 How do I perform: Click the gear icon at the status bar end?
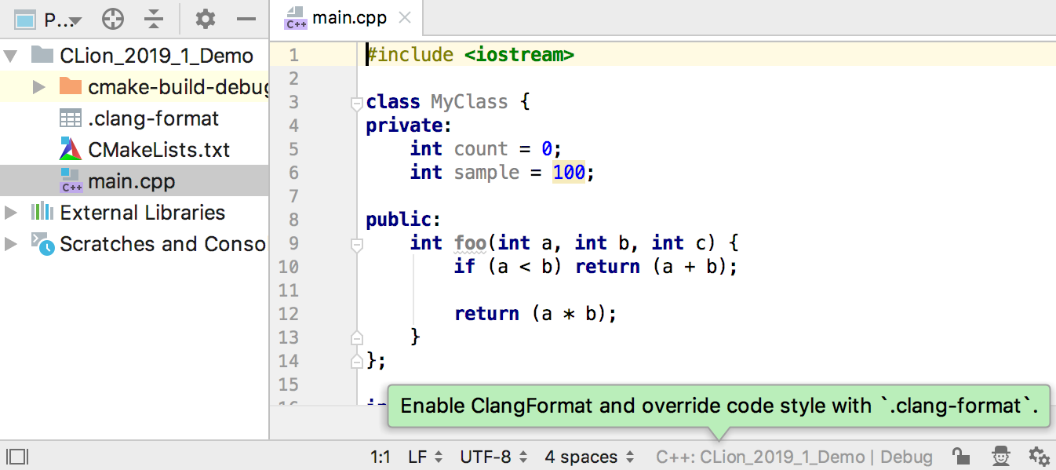(1039, 457)
